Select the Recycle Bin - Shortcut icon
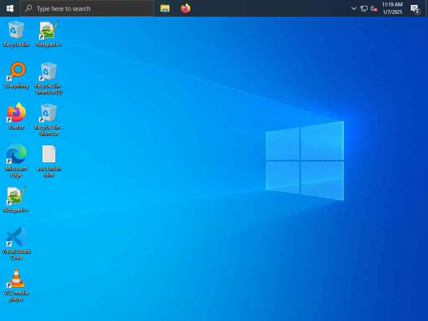Image resolution: width=428 pixels, height=321 pixels. pyautogui.click(x=48, y=120)
